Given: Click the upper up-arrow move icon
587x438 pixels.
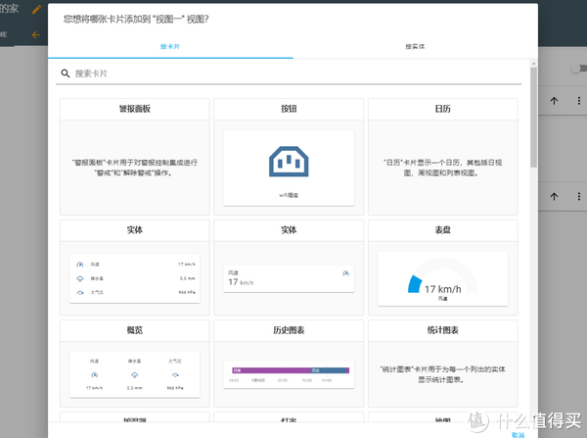Looking at the screenshot, I should coord(554,100).
